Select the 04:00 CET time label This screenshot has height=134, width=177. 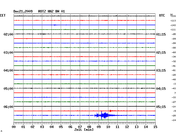pyautogui.click(x=8, y=71)
